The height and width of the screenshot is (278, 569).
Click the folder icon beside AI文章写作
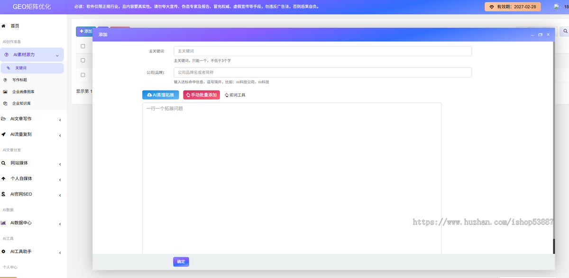click(4, 119)
